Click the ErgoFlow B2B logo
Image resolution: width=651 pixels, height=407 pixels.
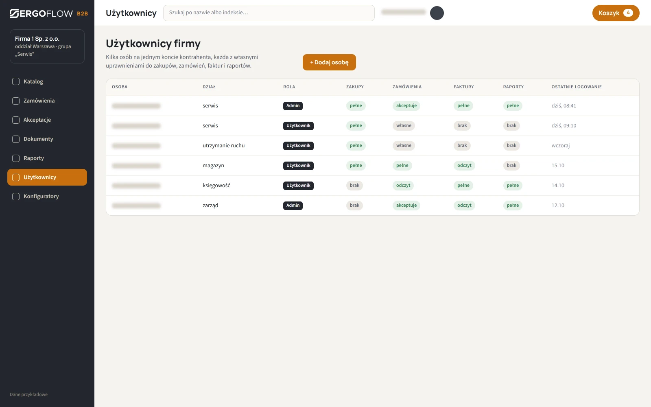coord(49,13)
